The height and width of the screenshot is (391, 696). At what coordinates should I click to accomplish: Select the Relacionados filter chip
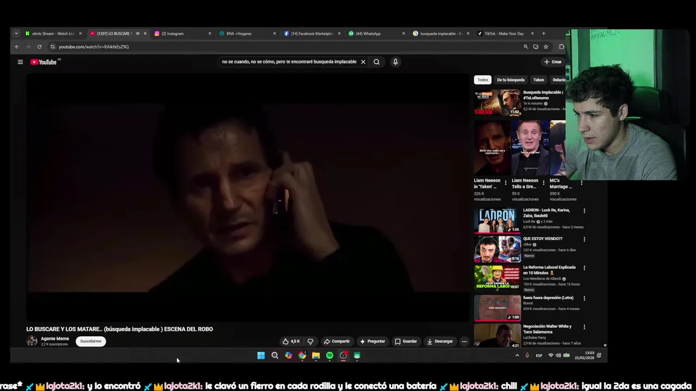[558, 80]
